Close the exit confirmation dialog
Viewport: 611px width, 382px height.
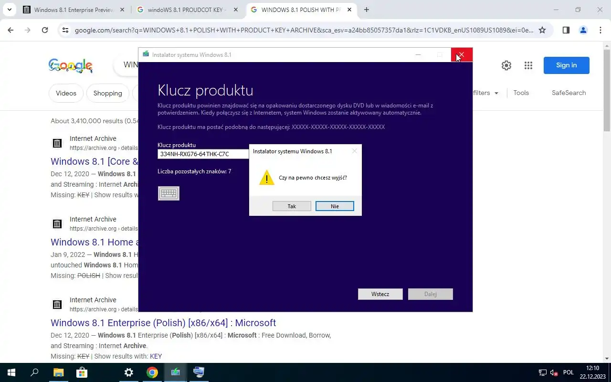(x=354, y=151)
